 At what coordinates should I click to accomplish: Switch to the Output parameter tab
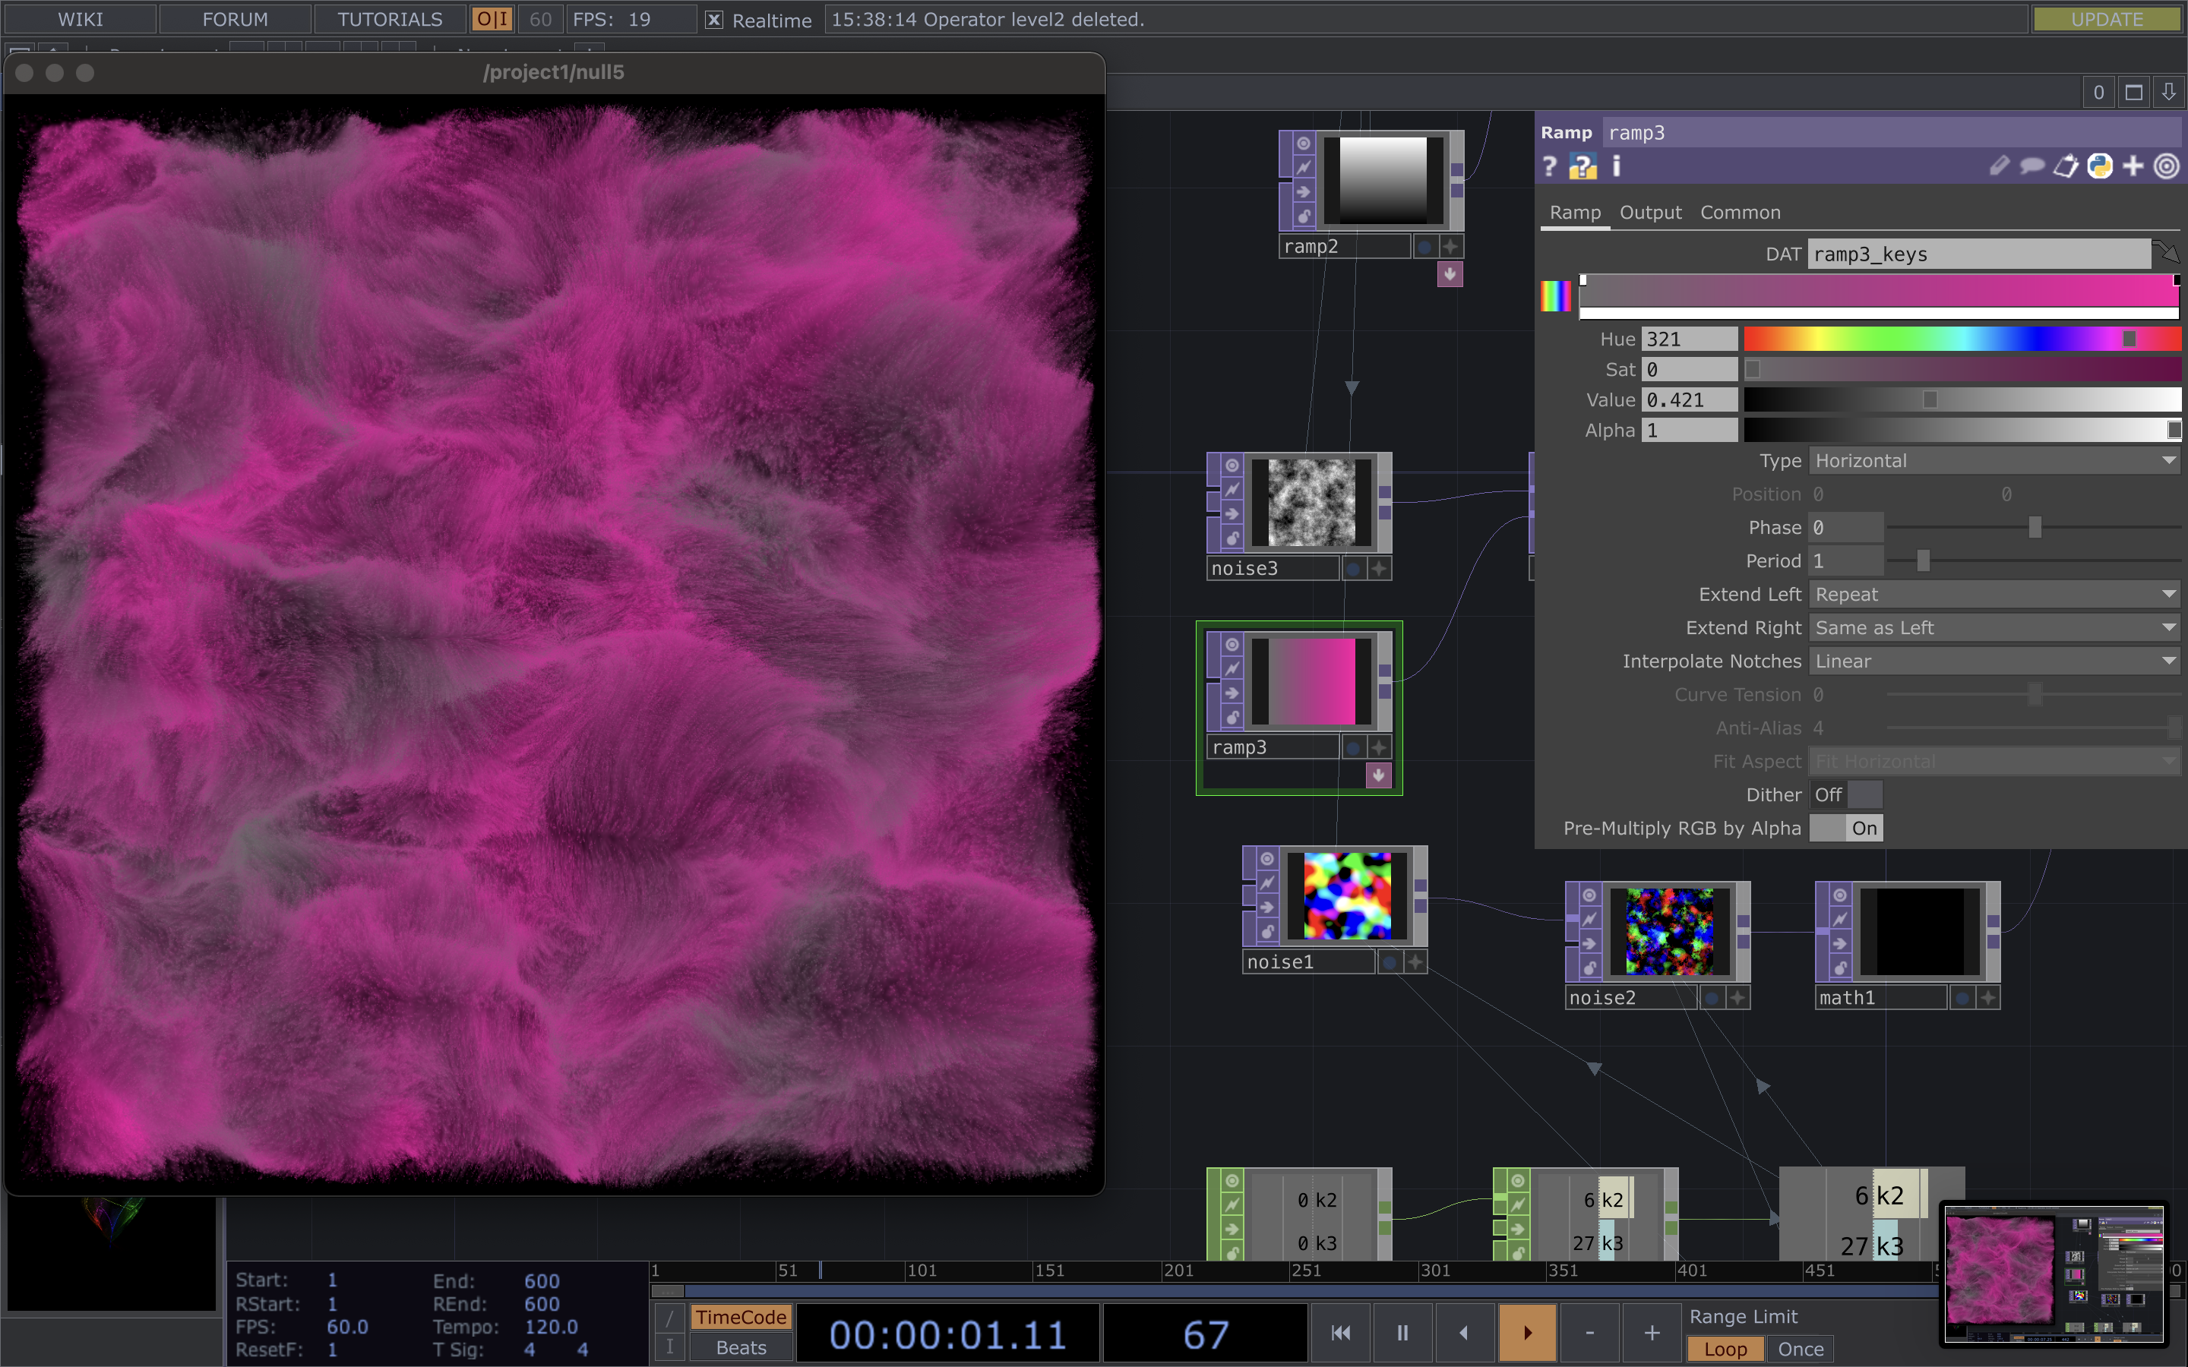click(1650, 213)
